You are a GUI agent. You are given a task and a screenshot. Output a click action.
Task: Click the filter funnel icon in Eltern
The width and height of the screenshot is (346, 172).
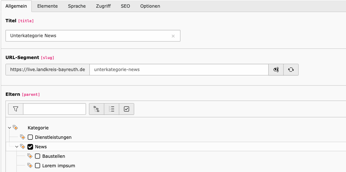[x=16, y=109]
